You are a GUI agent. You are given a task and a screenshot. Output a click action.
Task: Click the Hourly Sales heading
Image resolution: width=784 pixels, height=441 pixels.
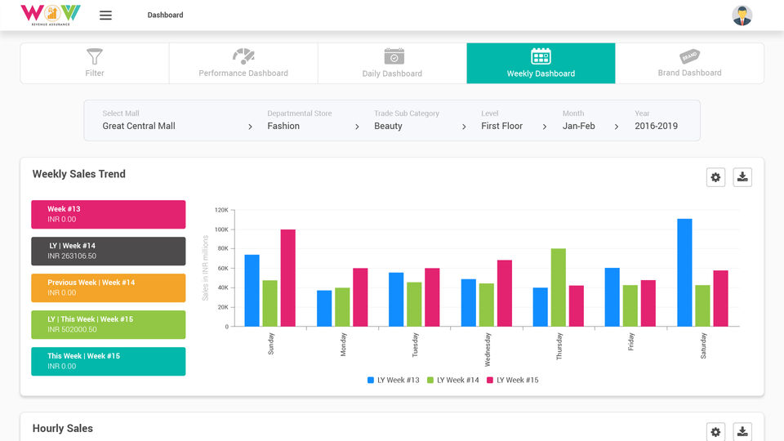[63, 429]
